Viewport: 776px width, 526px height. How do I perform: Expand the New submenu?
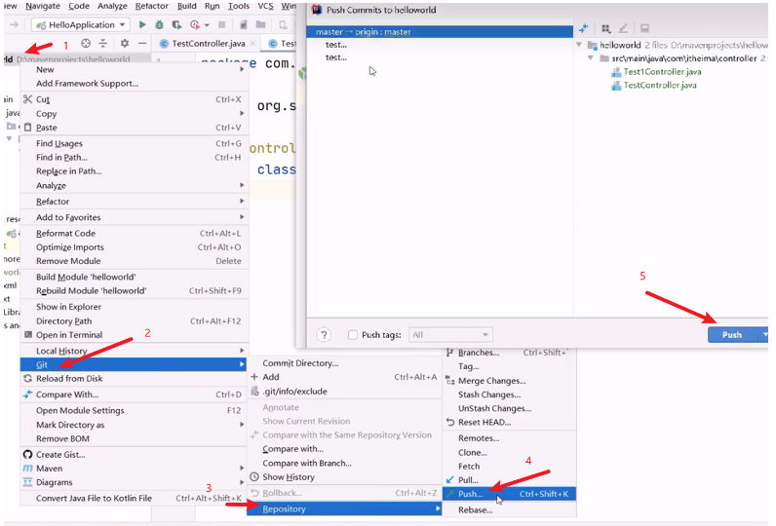click(x=134, y=69)
